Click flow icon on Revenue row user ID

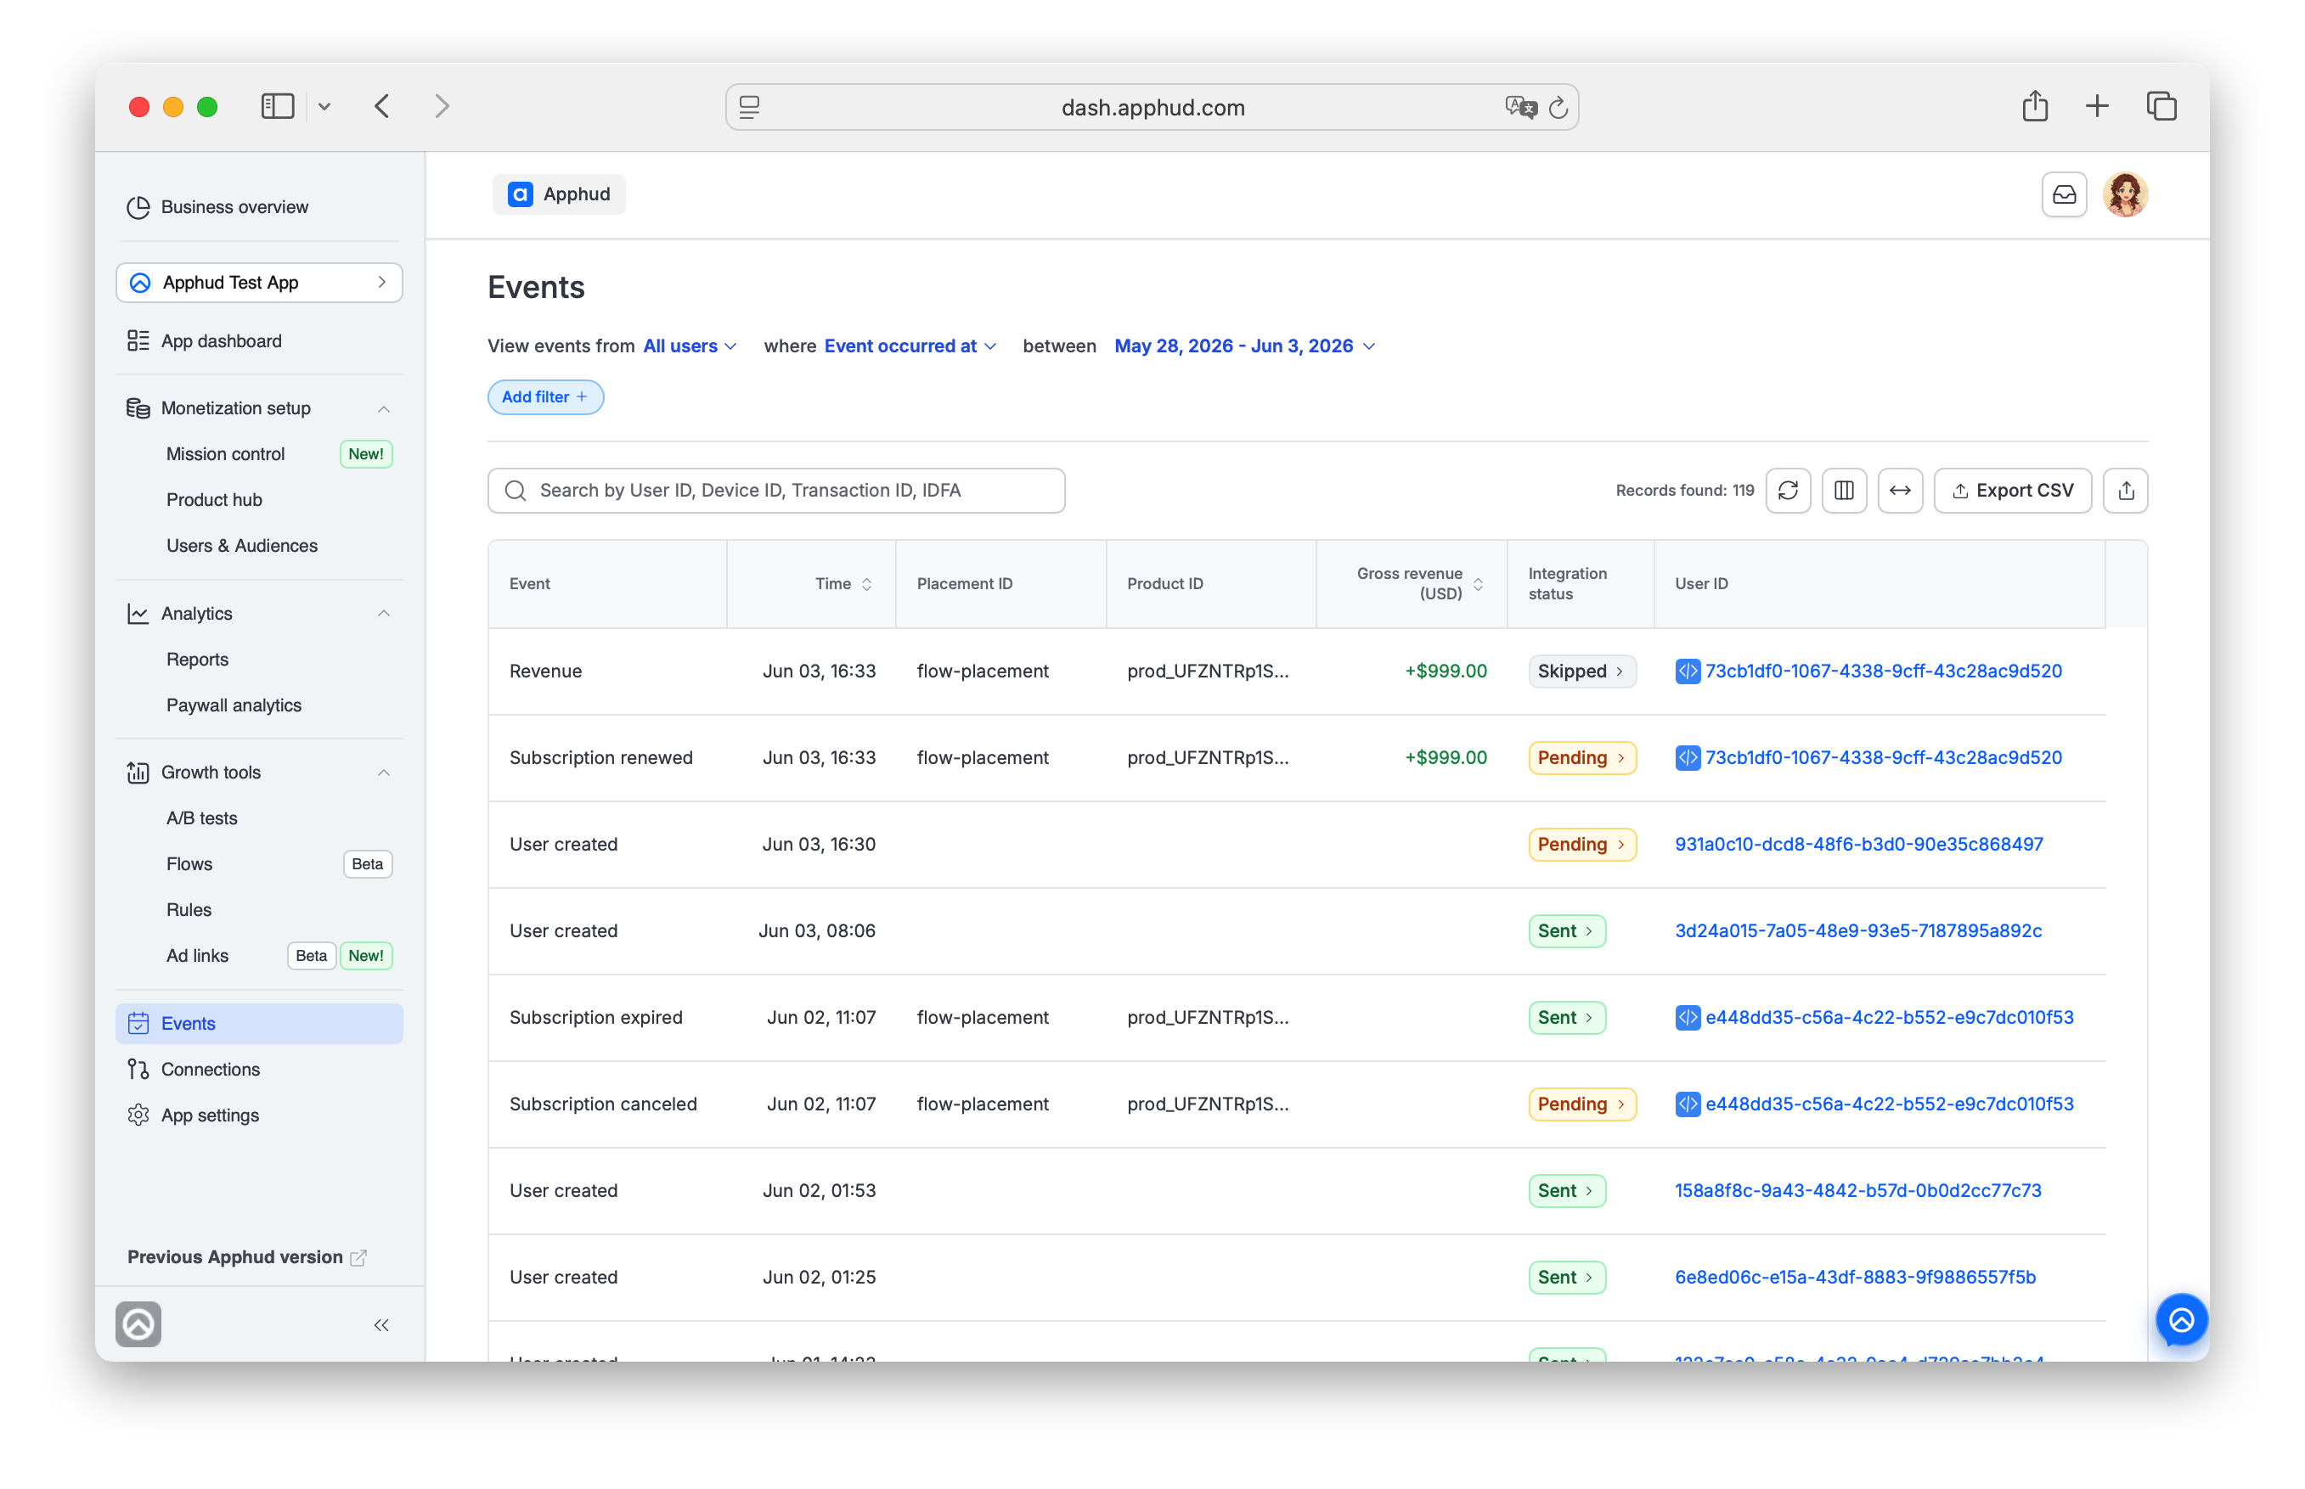tap(1687, 671)
